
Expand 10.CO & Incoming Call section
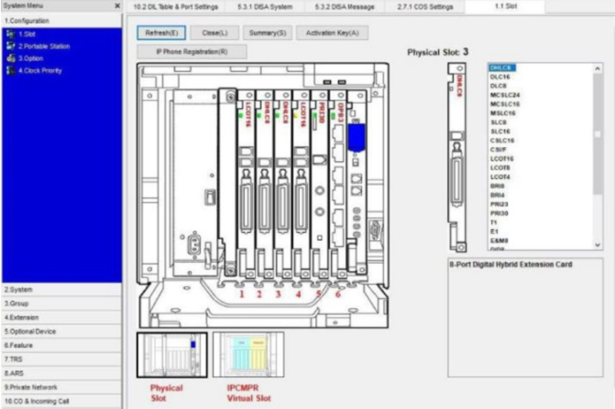(x=62, y=401)
